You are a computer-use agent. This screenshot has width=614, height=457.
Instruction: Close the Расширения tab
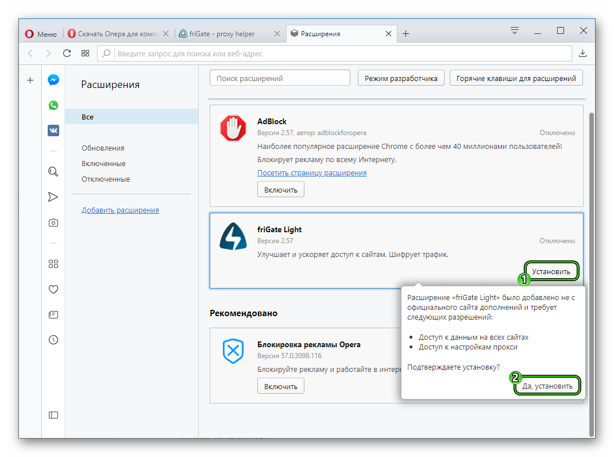point(388,34)
